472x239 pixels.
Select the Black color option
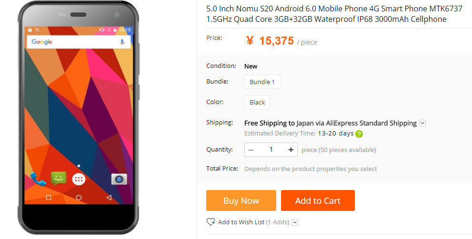coord(257,102)
